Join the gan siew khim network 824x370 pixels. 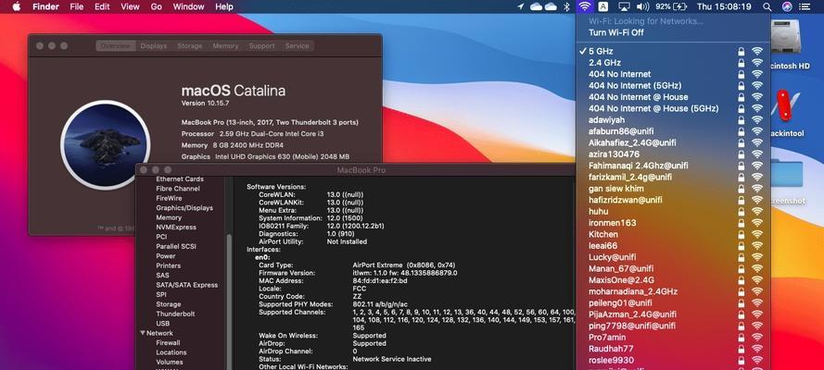tap(673, 189)
